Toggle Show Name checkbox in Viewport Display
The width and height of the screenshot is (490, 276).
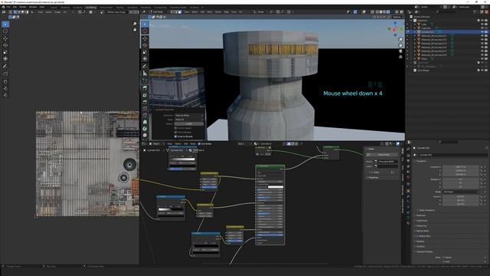click(x=444, y=258)
